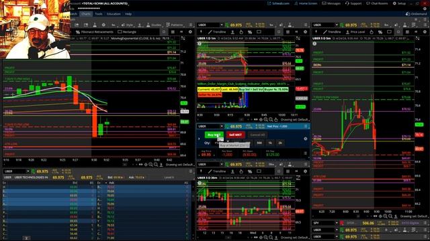Open symbol dropdown on right UBER chart
Viewport: 430px width, 241px height.
[x=337, y=25]
